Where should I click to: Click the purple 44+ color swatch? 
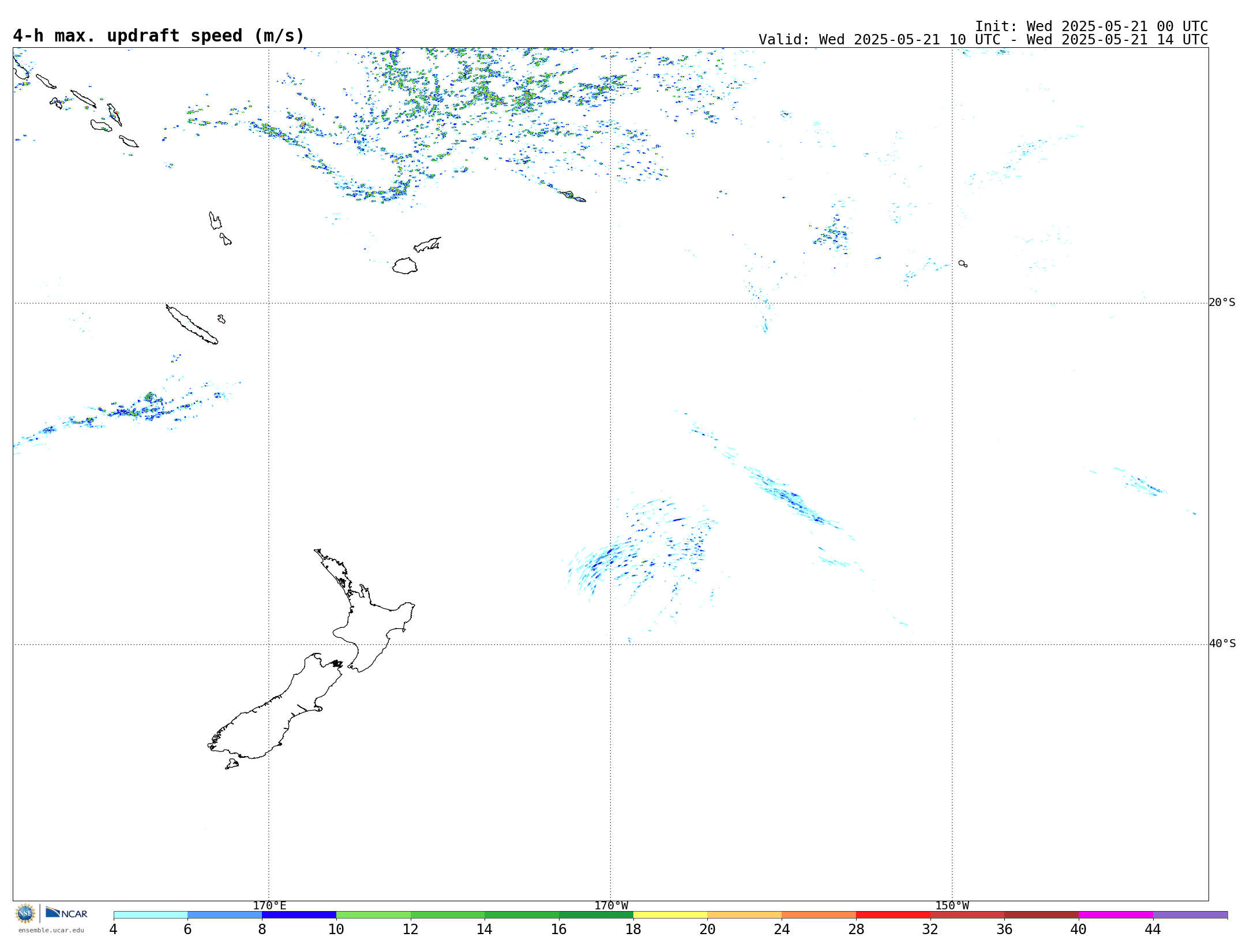coord(1190,915)
